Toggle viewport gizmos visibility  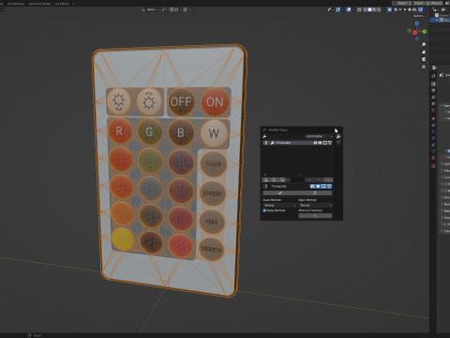tap(338, 9)
